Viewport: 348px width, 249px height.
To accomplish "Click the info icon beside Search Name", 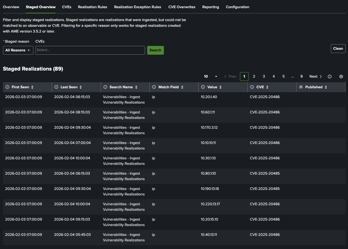I will pos(105,87).
